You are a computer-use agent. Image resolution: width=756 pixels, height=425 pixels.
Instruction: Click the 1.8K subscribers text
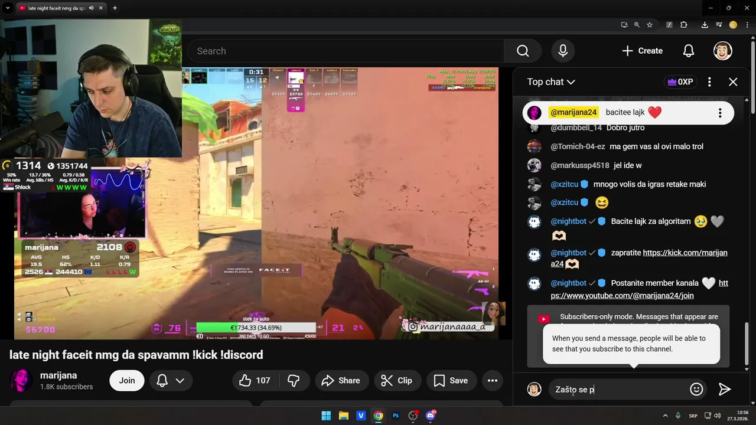[66, 387]
